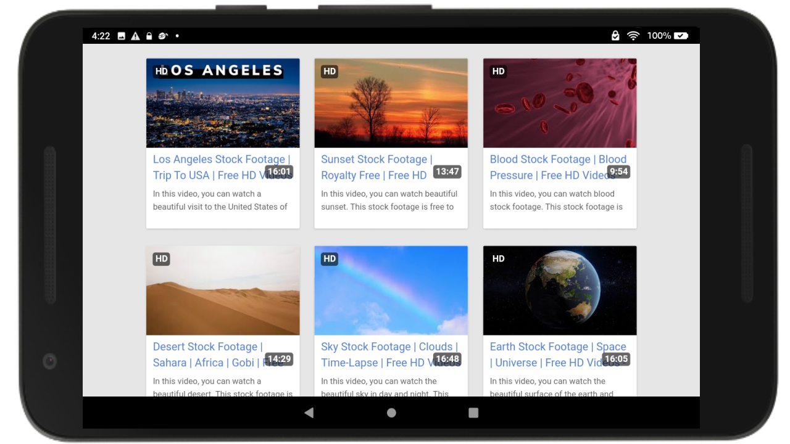
Task: Tap the battery indicator in status bar
Action: 679,35
